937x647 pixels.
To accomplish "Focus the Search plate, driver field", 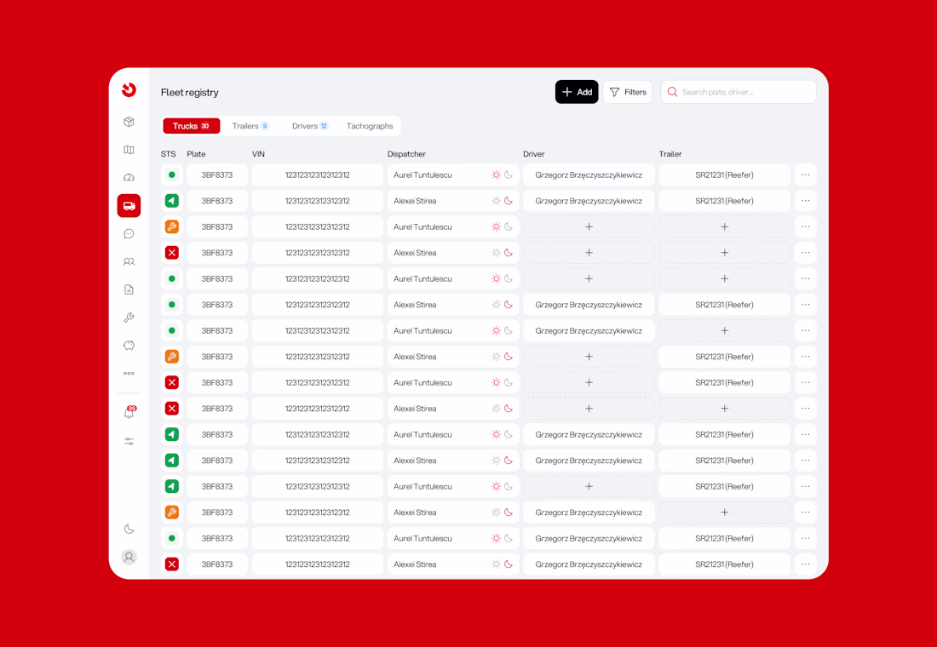I will (739, 92).
